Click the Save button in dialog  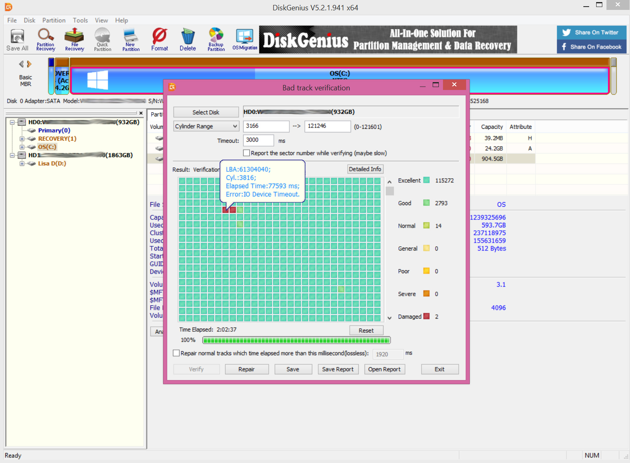(293, 369)
